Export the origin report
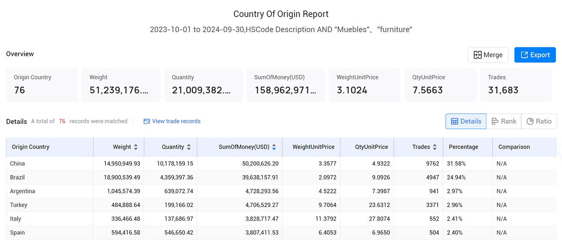This screenshot has width=562, height=240. (535, 55)
